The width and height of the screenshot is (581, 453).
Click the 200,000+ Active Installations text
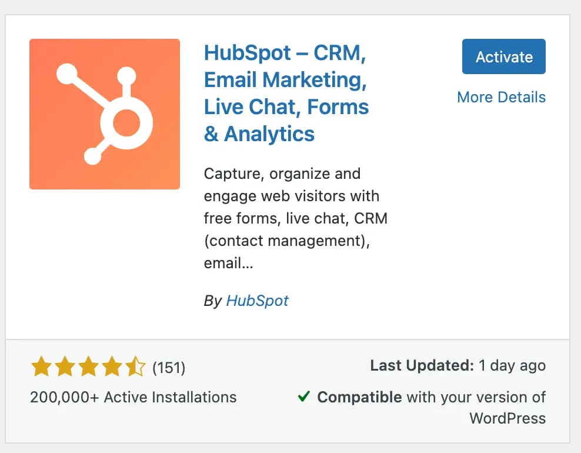click(x=133, y=397)
